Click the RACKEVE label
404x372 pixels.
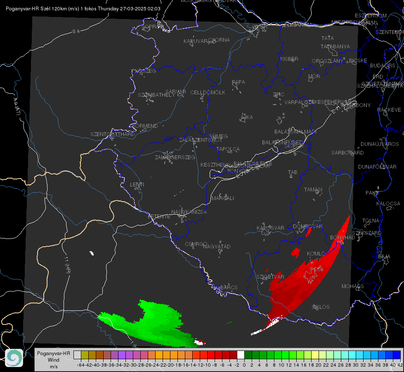pos(389,110)
